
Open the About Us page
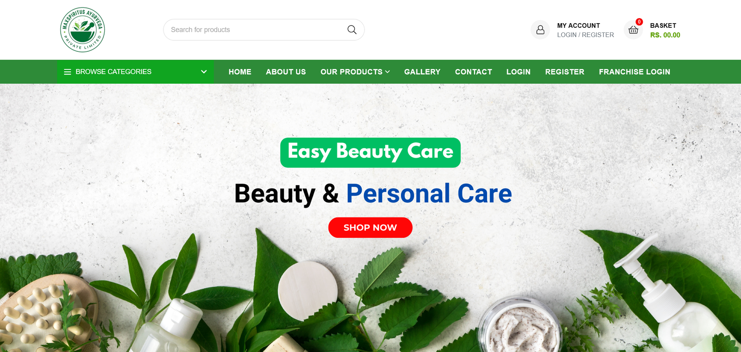coord(286,72)
